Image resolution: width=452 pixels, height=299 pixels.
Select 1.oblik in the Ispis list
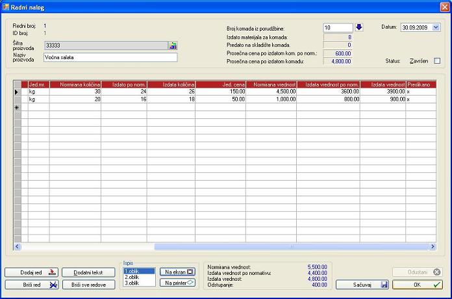139,271
